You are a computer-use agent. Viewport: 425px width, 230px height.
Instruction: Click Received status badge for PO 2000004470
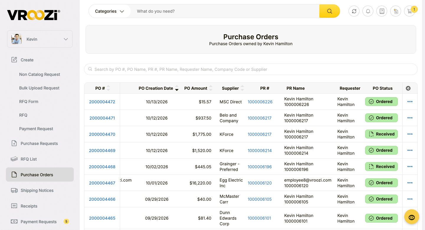[381, 134]
